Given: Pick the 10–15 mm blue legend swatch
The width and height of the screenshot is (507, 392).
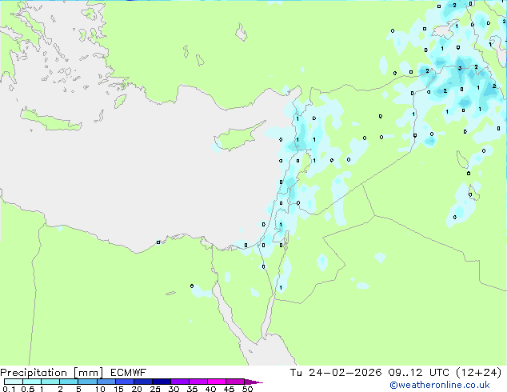Looking at the screenshot, I should [x=106, y=382].
